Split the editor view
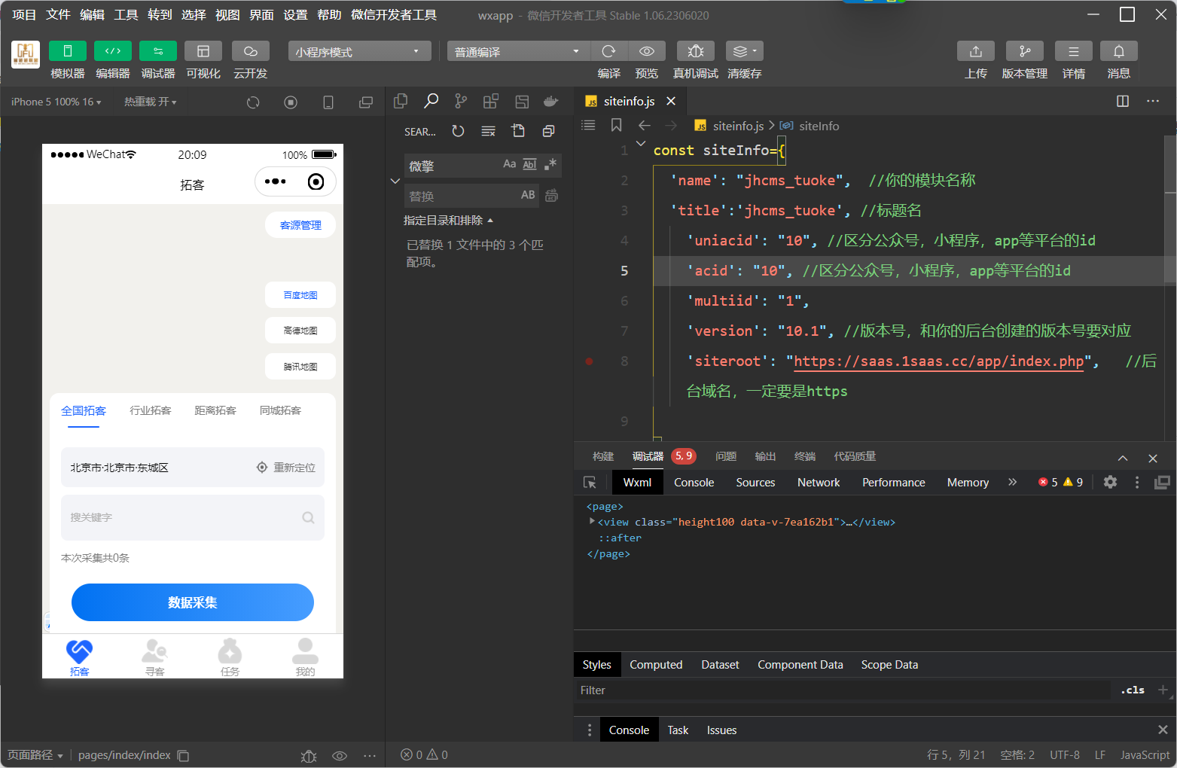Screen dimensions: 1177x768 (x=1123, y=101)
